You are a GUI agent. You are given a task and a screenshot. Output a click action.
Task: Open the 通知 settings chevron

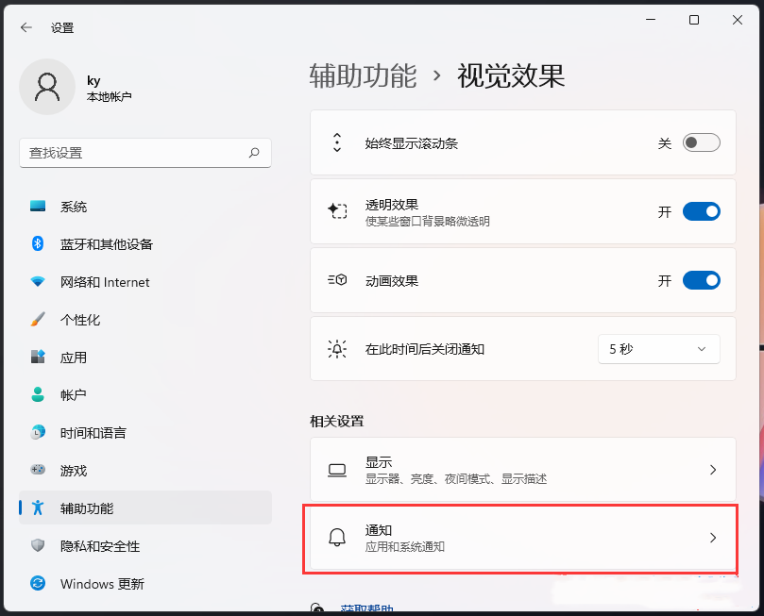coord(713,538)
